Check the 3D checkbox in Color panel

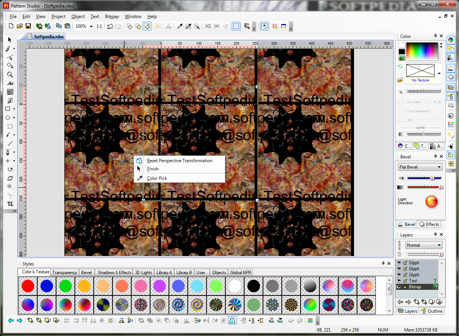pyautogui.click(x=401, y=120)
